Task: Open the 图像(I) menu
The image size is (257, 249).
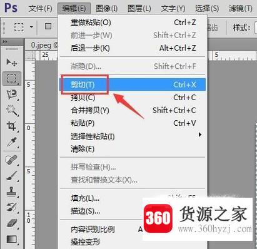Action: tap(106, 9)
